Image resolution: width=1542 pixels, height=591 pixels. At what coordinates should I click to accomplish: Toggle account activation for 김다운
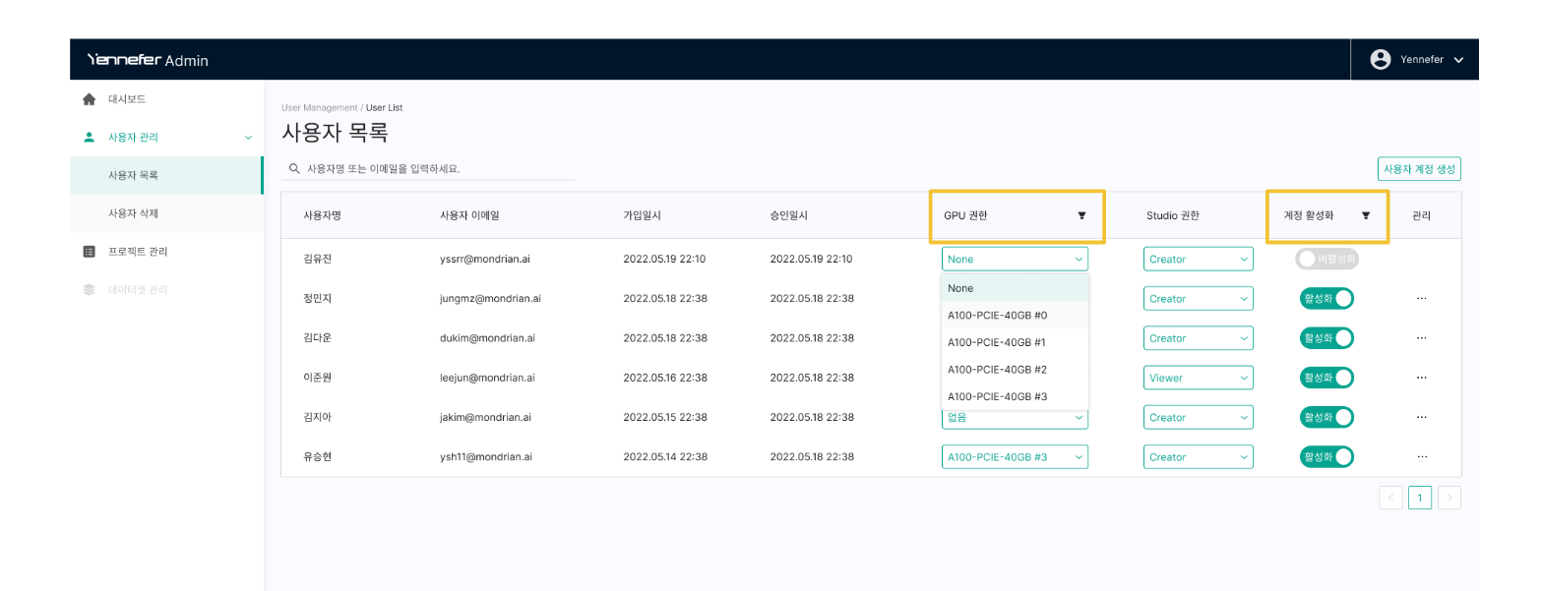1326,338
